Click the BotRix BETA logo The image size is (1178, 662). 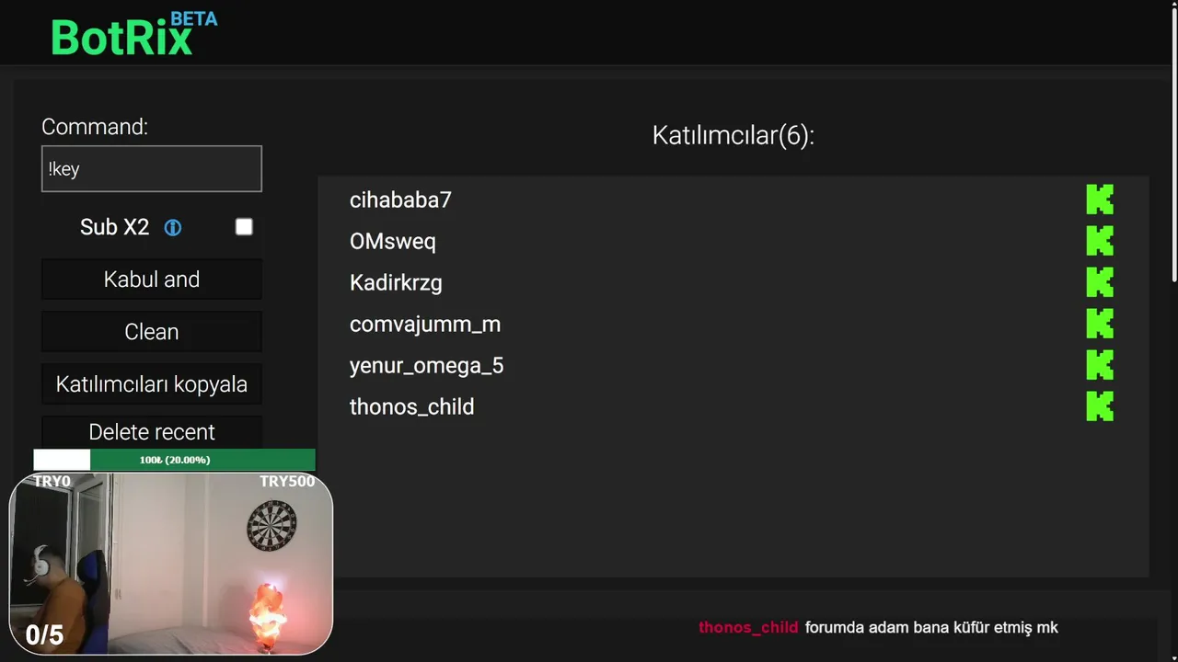[x=133, y=34]
